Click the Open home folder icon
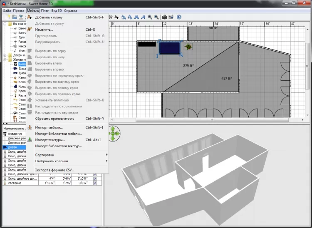 tap(14, 17)
